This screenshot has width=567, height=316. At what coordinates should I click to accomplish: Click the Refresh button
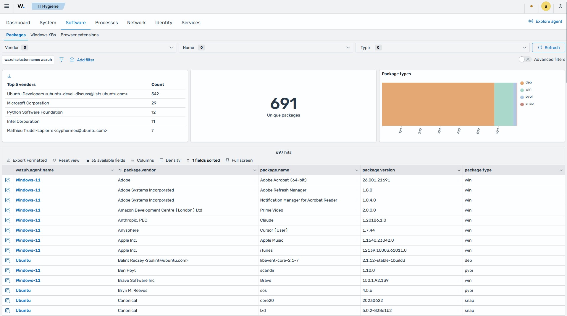click(x=548, y=48)
